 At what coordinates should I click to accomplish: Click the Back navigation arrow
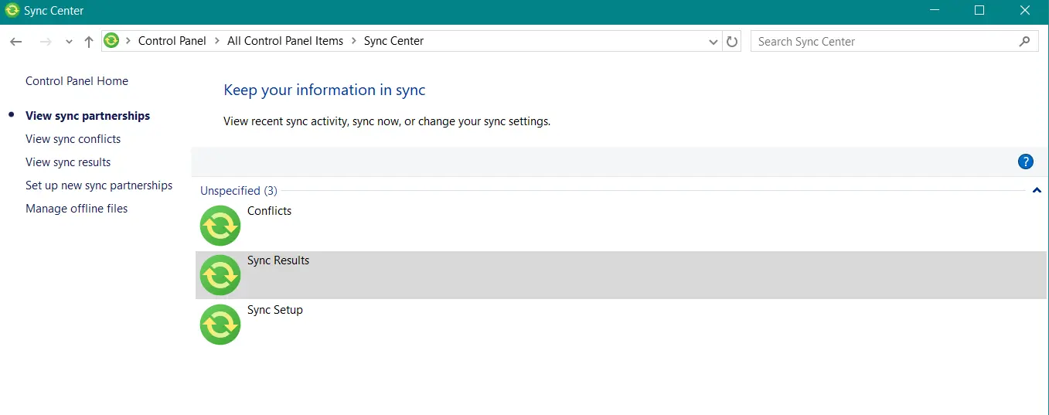tap(16, 42)
